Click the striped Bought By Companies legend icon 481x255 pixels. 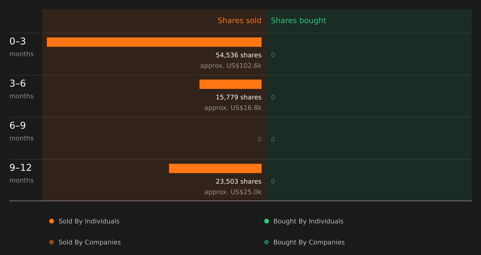click(x=267, y=242)
